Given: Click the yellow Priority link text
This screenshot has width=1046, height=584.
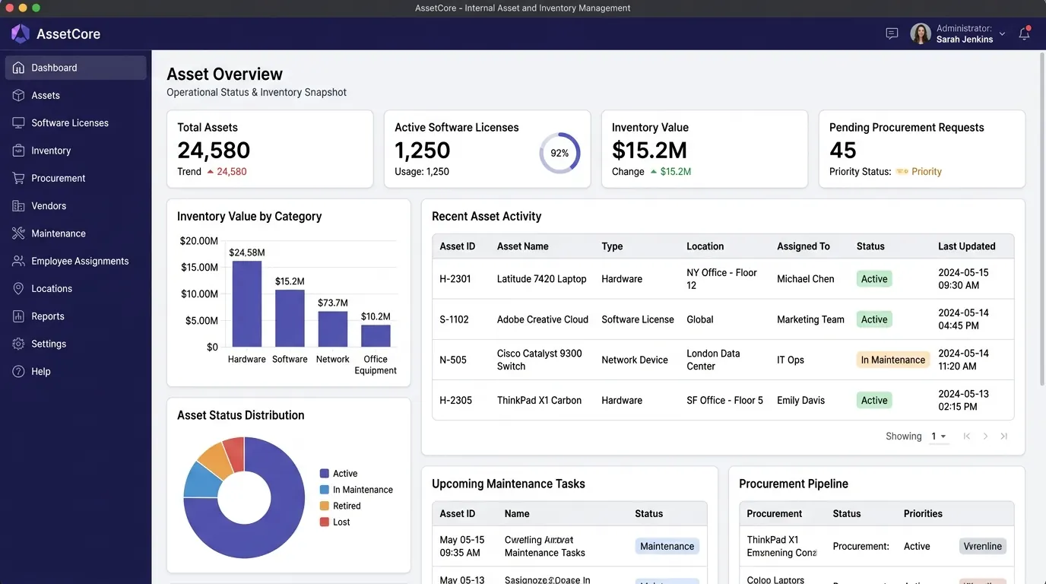Looking at the screenshot, I should coord(927,172).
